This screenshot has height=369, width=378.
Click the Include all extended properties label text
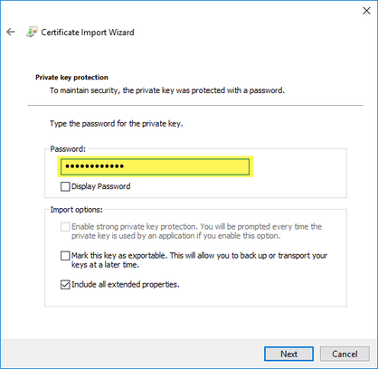click(126, 285)
